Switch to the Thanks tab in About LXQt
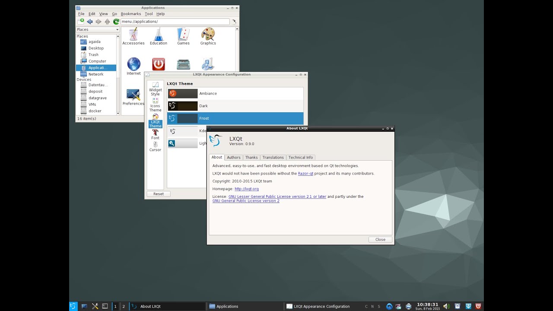The height and width of the screenshot is (311, 553). click(251, 157)
